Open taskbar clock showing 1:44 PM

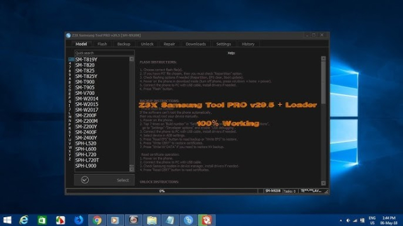(389, 220)
